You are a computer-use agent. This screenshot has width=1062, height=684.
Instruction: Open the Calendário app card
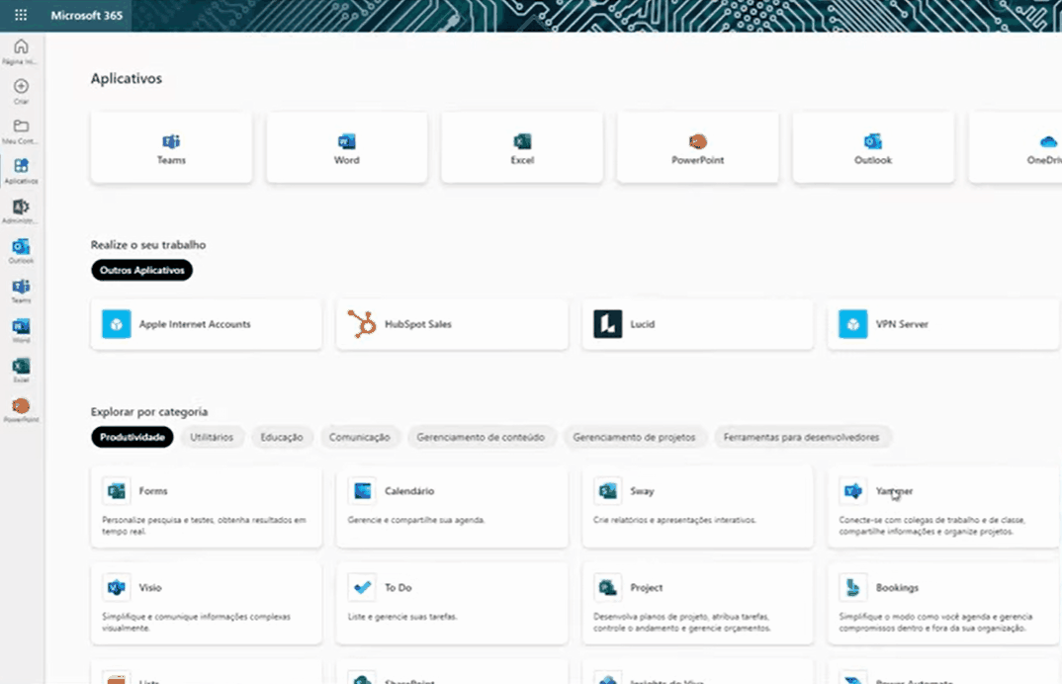click(452, 506)
